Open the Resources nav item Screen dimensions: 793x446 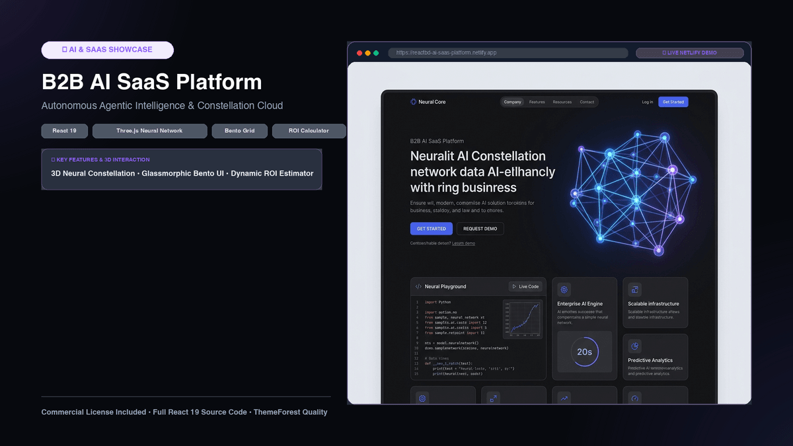point(562,102)
